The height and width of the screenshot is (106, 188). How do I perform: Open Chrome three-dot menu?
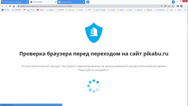(185, 6)
